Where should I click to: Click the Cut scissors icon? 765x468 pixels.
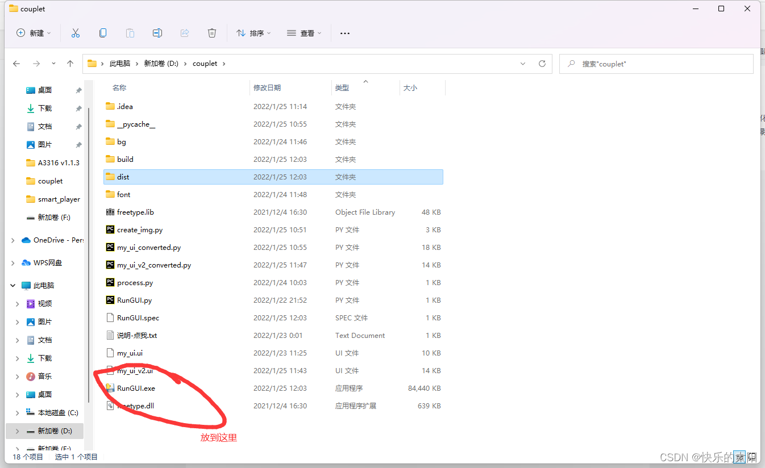[x=76, y=33]
